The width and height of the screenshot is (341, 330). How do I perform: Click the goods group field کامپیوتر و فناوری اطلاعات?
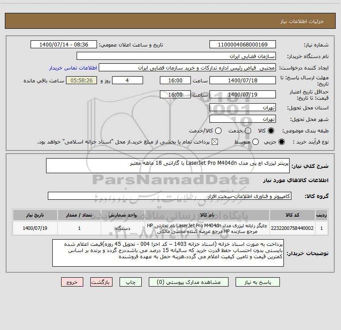coord(170,196)
